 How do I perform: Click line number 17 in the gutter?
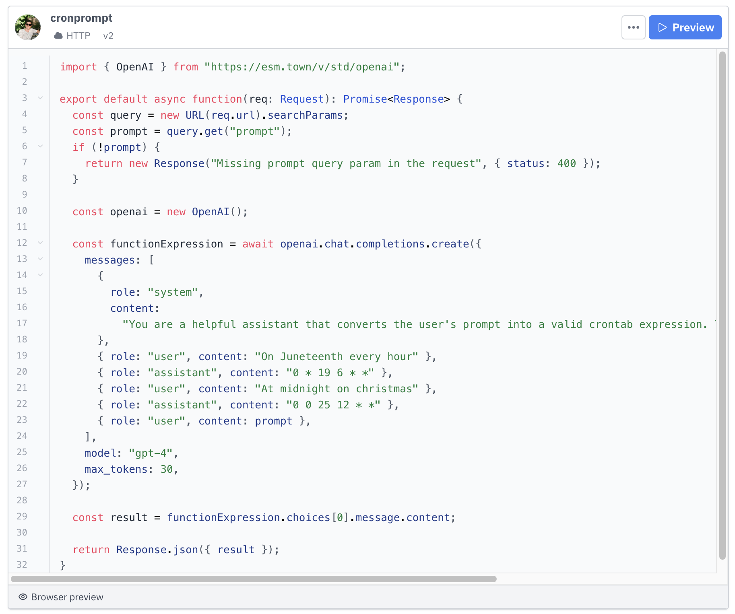[22, 323]
